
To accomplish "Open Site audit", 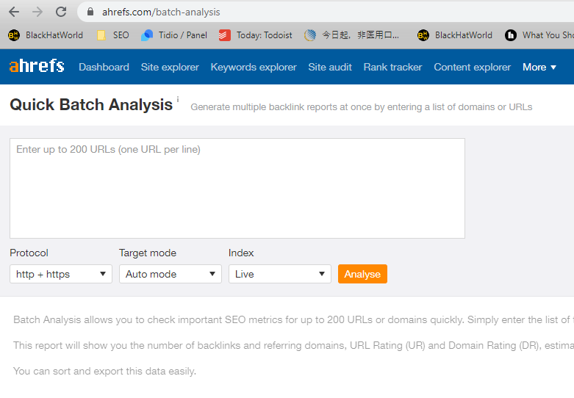I will point(330,68).
